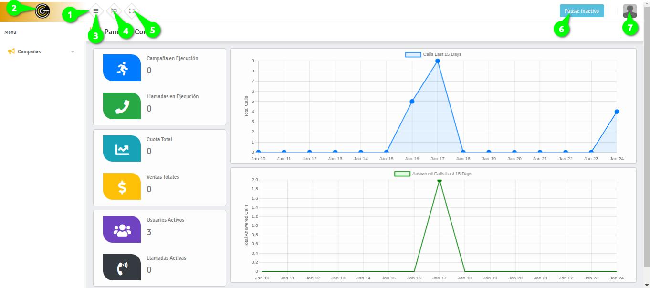Click the hamburger menu toggle icon
This screenshot has height=288, width=650.
96,10
